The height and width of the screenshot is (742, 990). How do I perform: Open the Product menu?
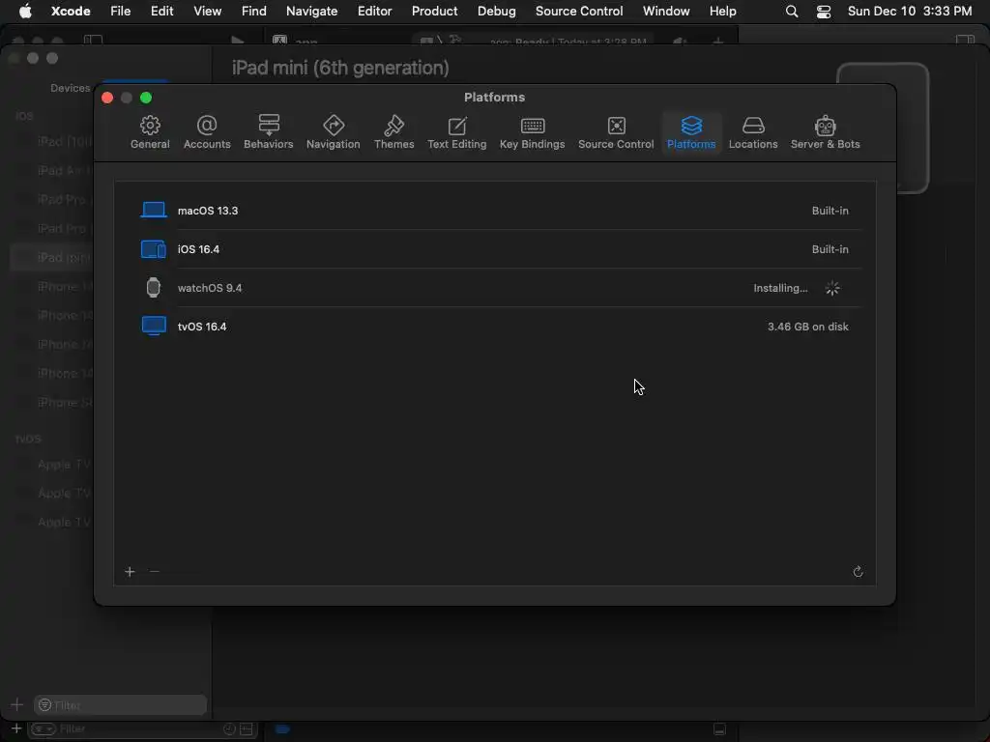(434, 11)
